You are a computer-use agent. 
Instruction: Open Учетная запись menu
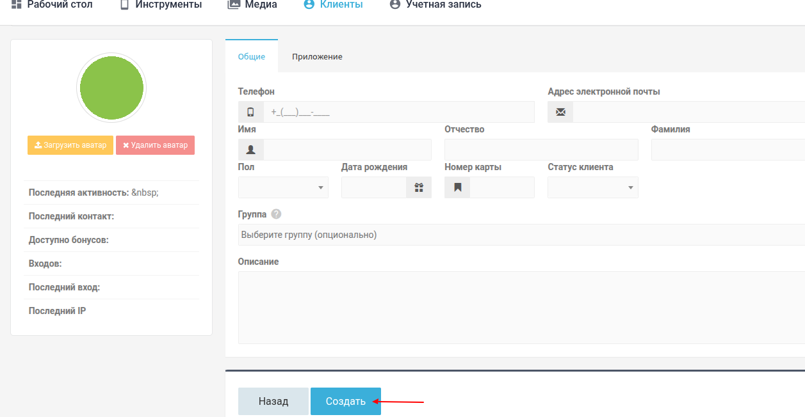click(435, 4)
